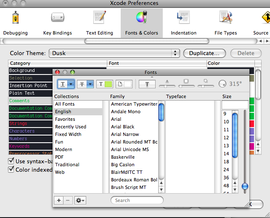Toggle Use syntax-based formatting checkbox
The height and width of the screenshot is (218, 270).
tap(11, 161)
